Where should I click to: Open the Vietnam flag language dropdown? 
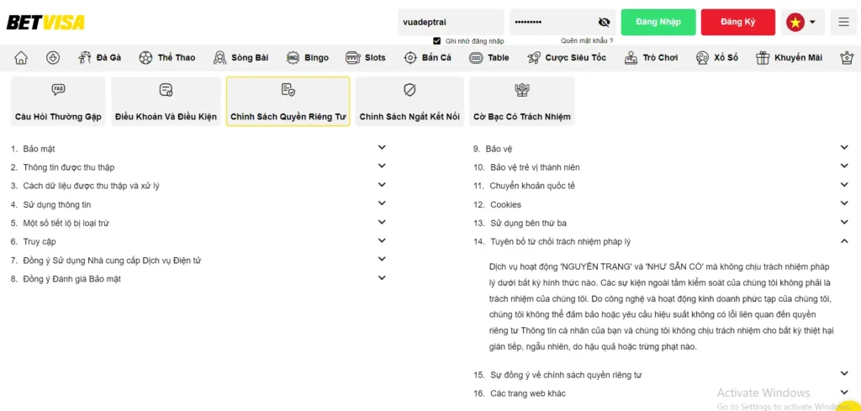[802, 22]
